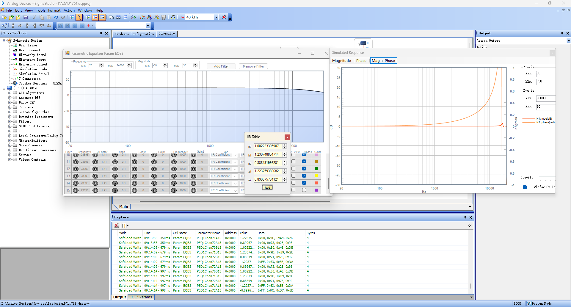Click the Clear capture window icon
This screenshot has width=571, height=307.
point(117,225)
